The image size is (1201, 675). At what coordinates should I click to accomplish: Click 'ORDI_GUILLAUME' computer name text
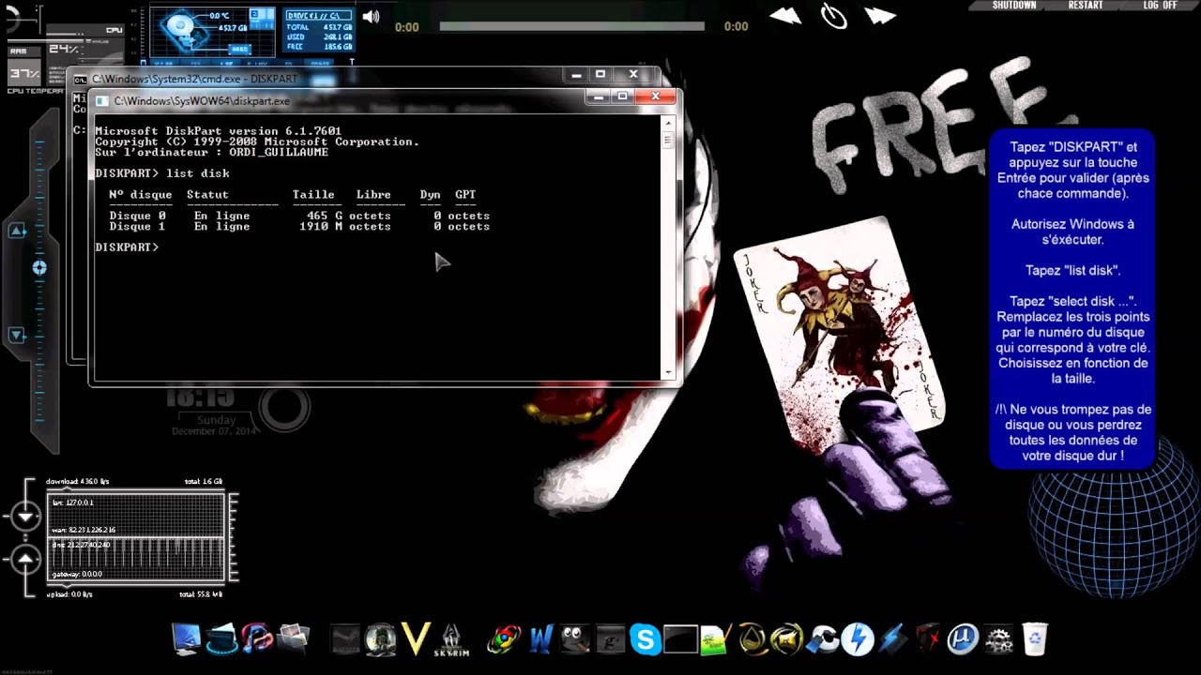[x=279, y=153]
